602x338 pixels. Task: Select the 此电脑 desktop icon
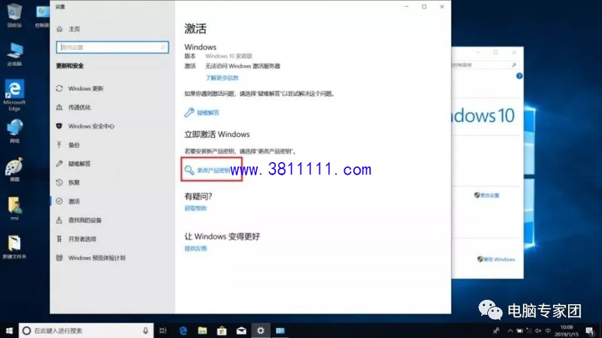point(14,55)
